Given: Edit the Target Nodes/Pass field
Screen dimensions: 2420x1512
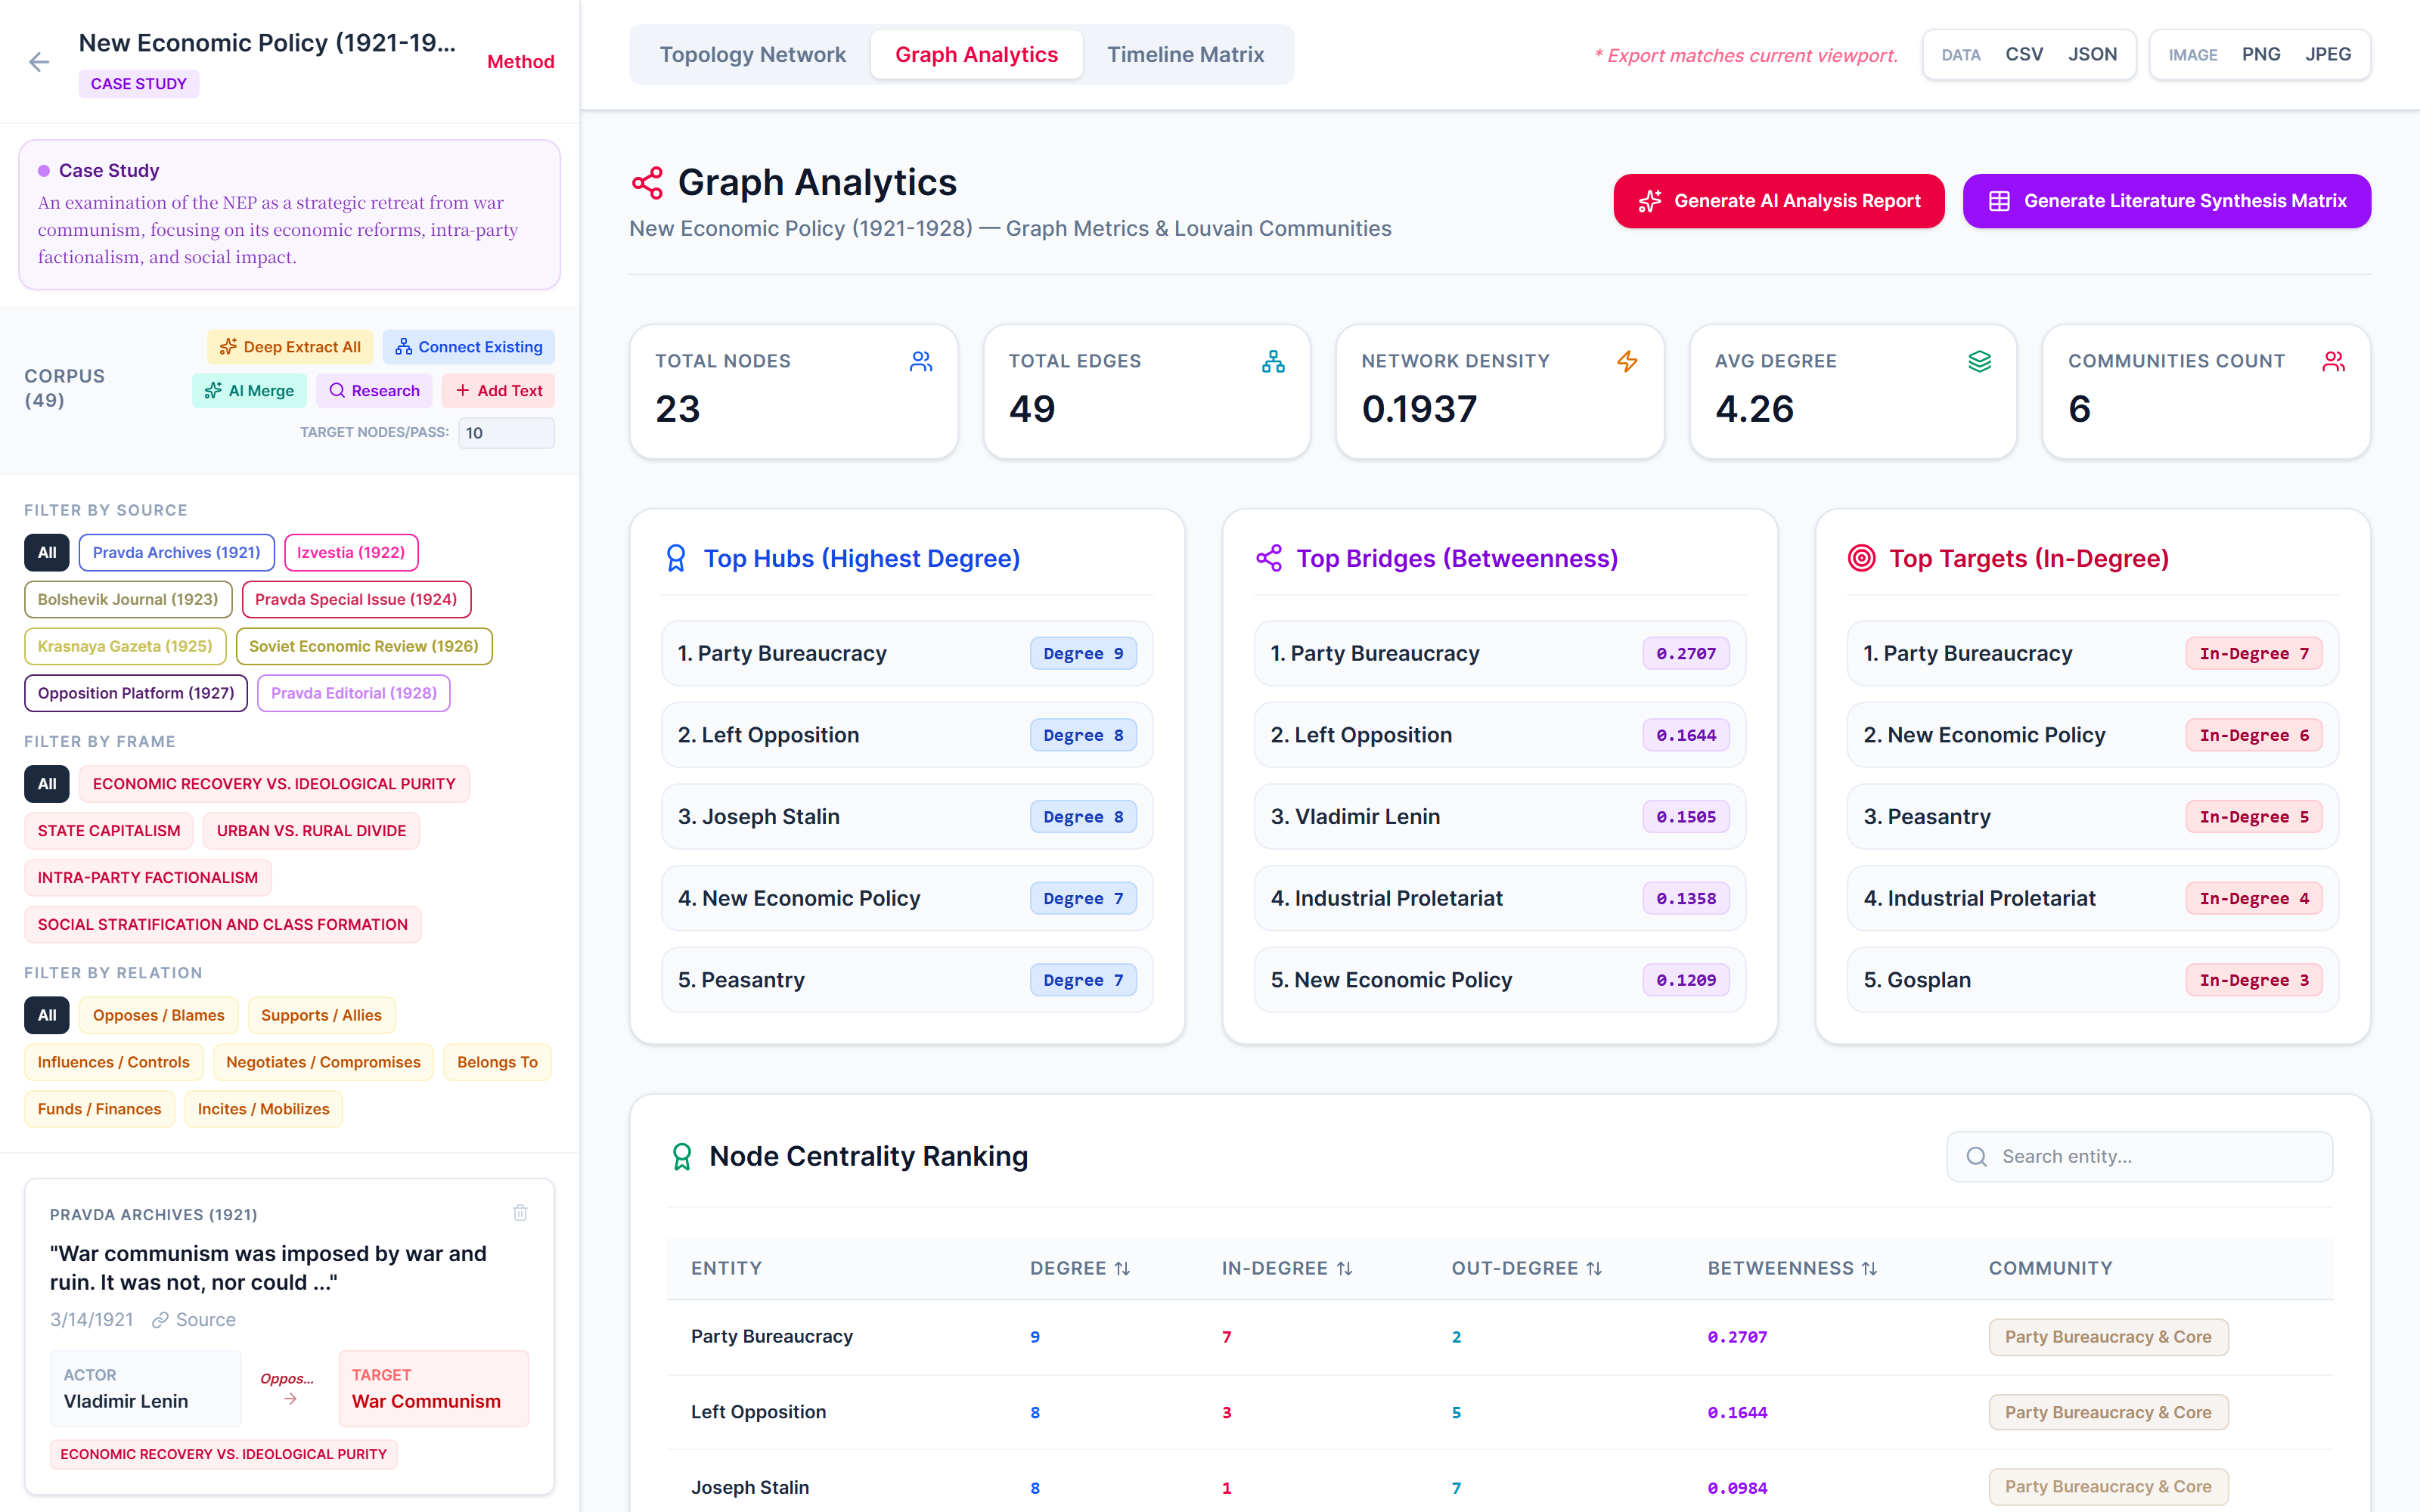Looking at the screenshot, I should [x=506, y=433].
